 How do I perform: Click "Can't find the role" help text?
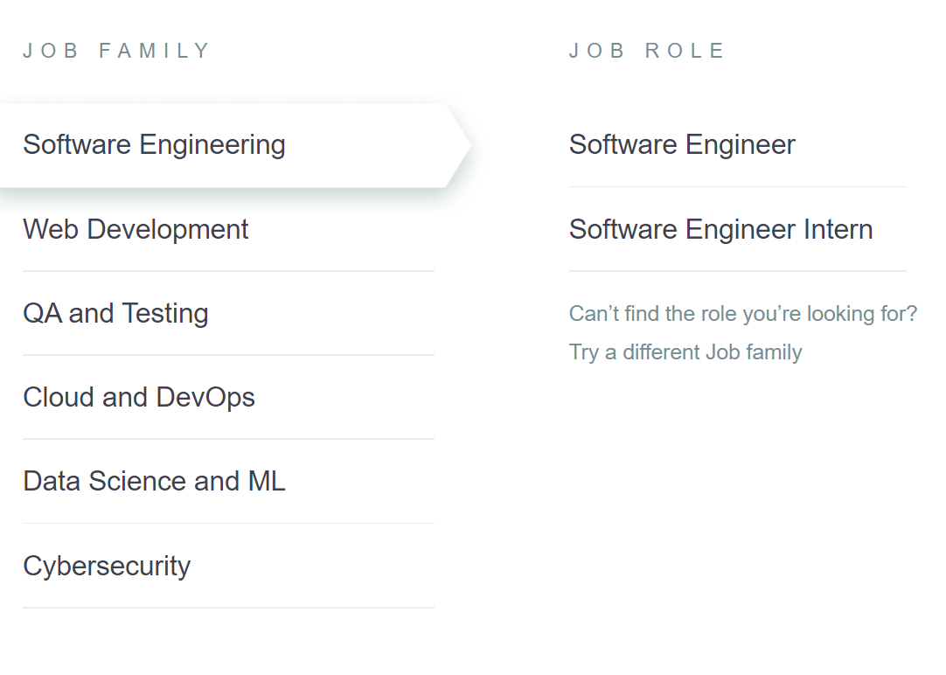742,314
